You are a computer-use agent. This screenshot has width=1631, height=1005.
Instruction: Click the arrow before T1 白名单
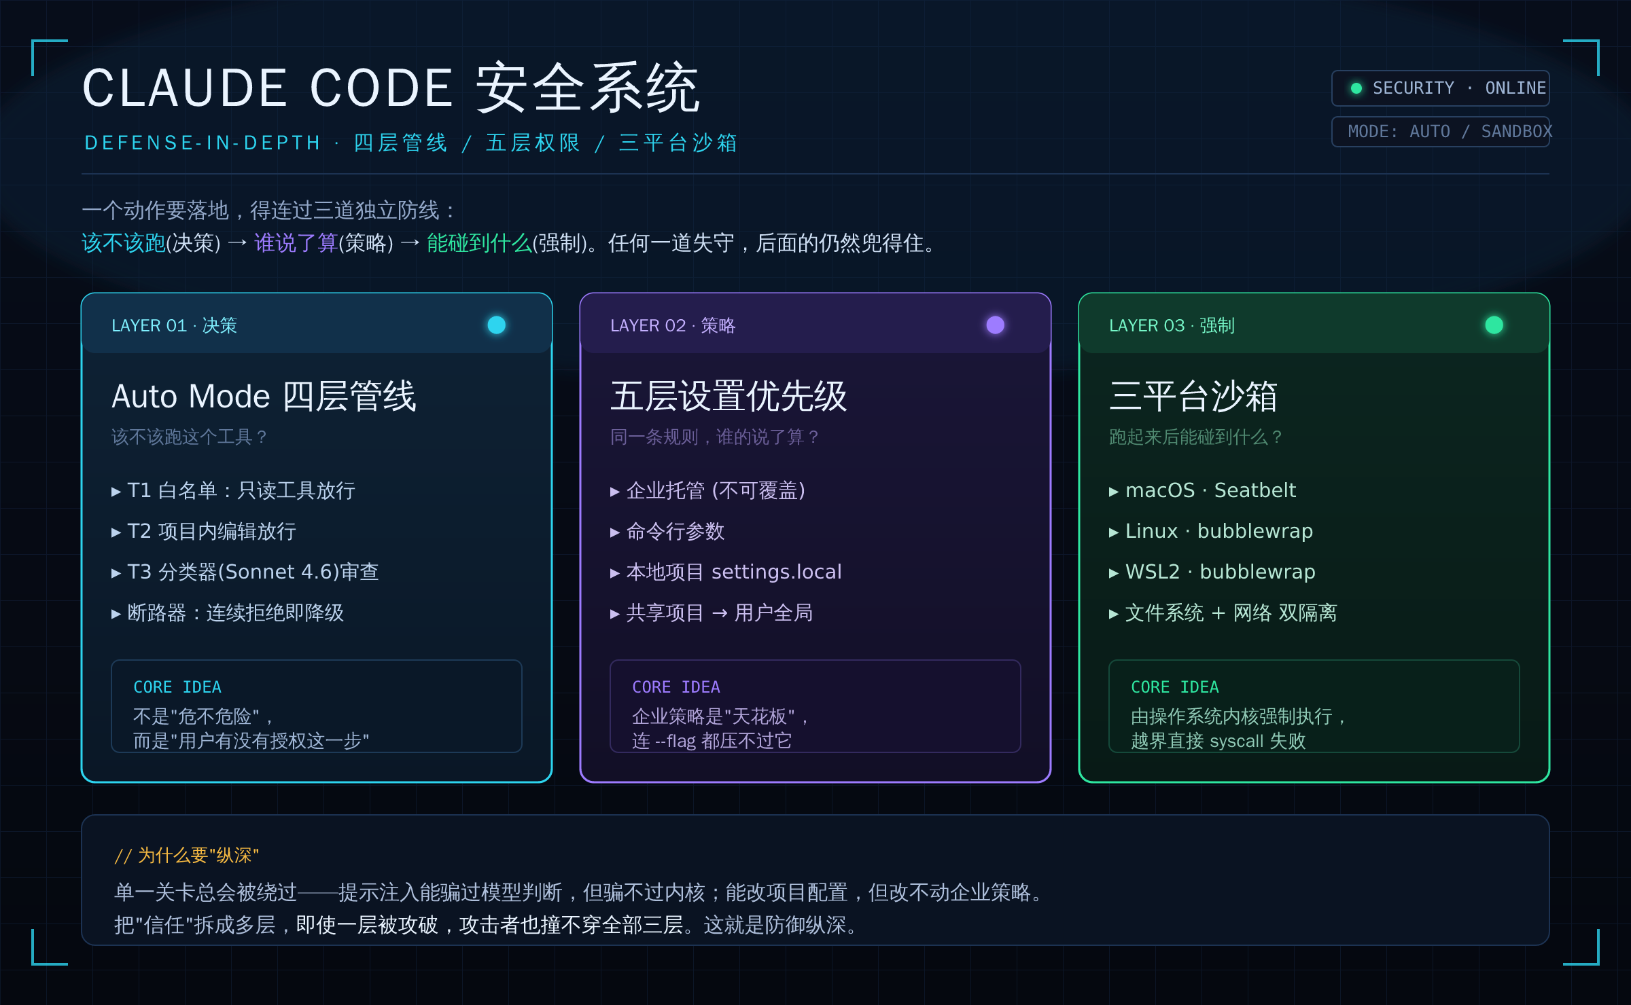coord(116,492)
